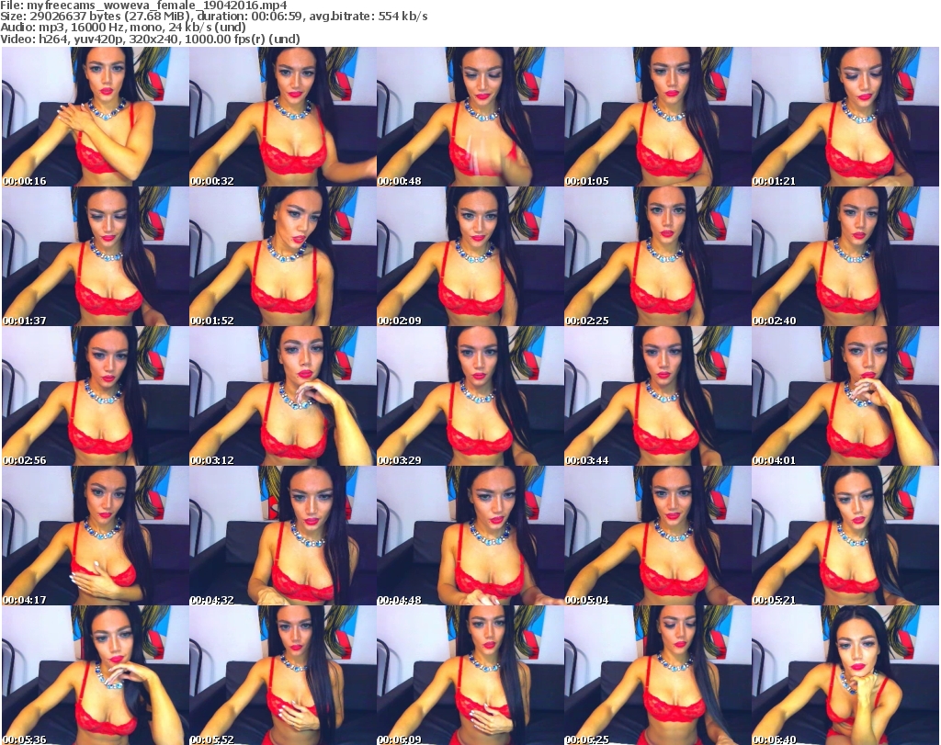Open the frame stamped 00:02:09
The image size is (941, 745).
470,256
